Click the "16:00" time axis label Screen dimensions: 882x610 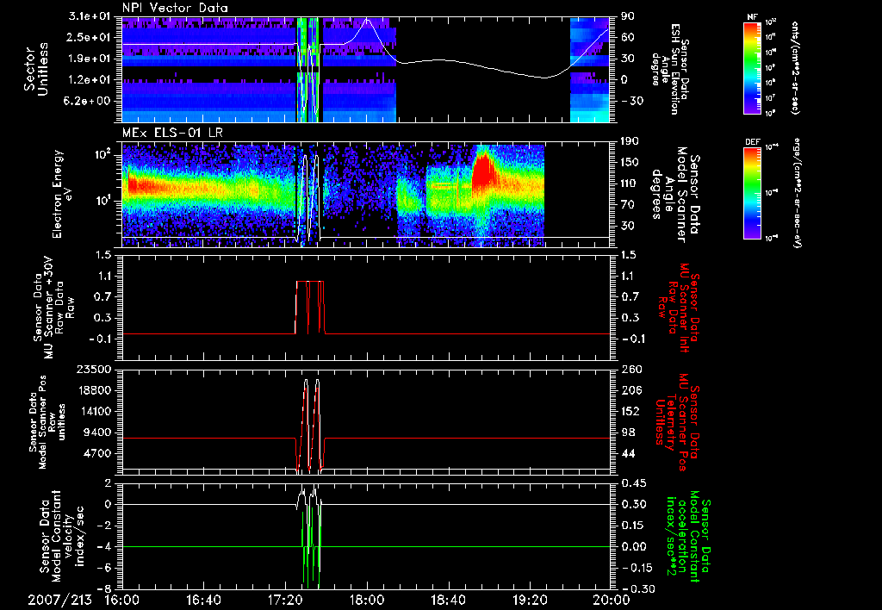tap(122, 600)
